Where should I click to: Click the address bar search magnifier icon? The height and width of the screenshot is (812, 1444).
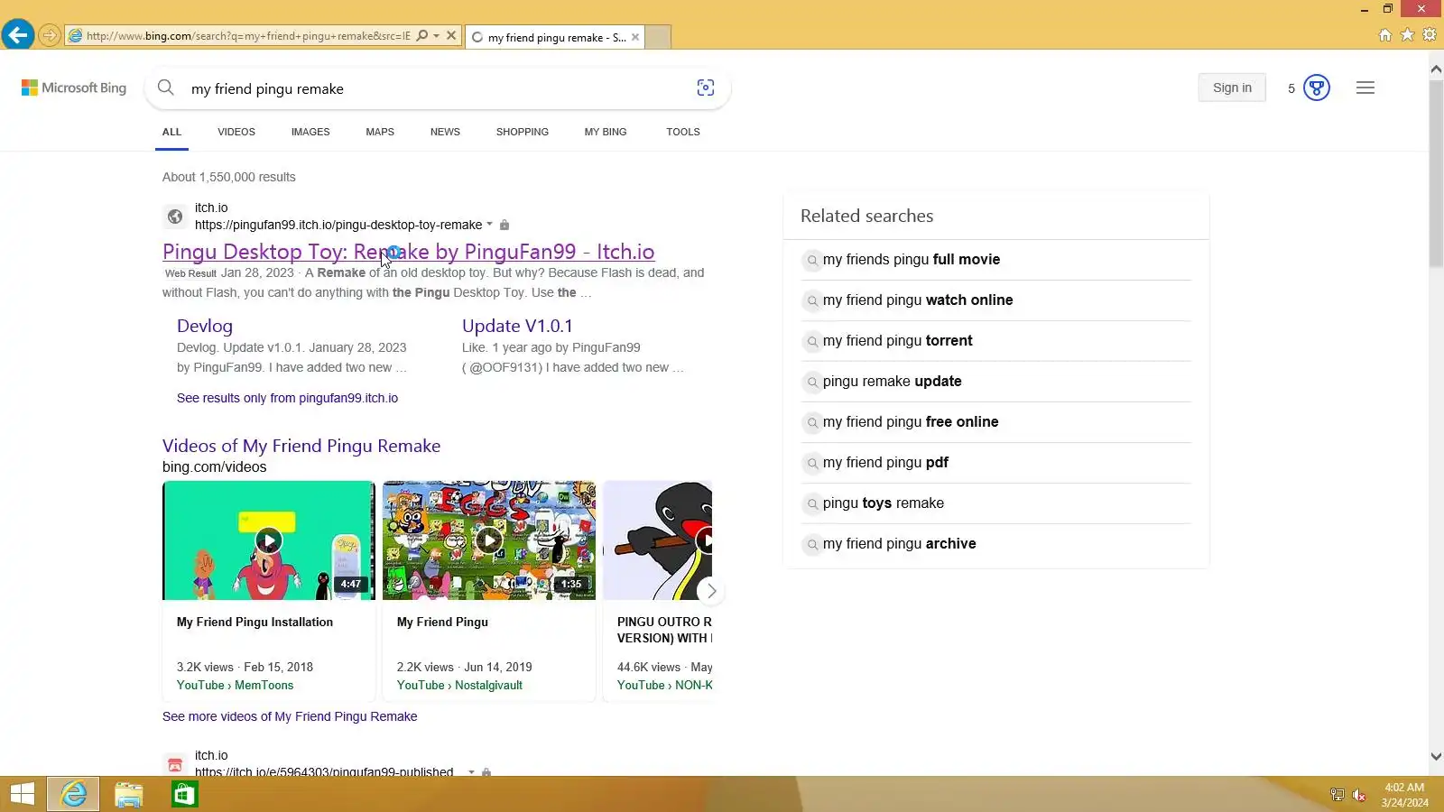pos(422,36)
